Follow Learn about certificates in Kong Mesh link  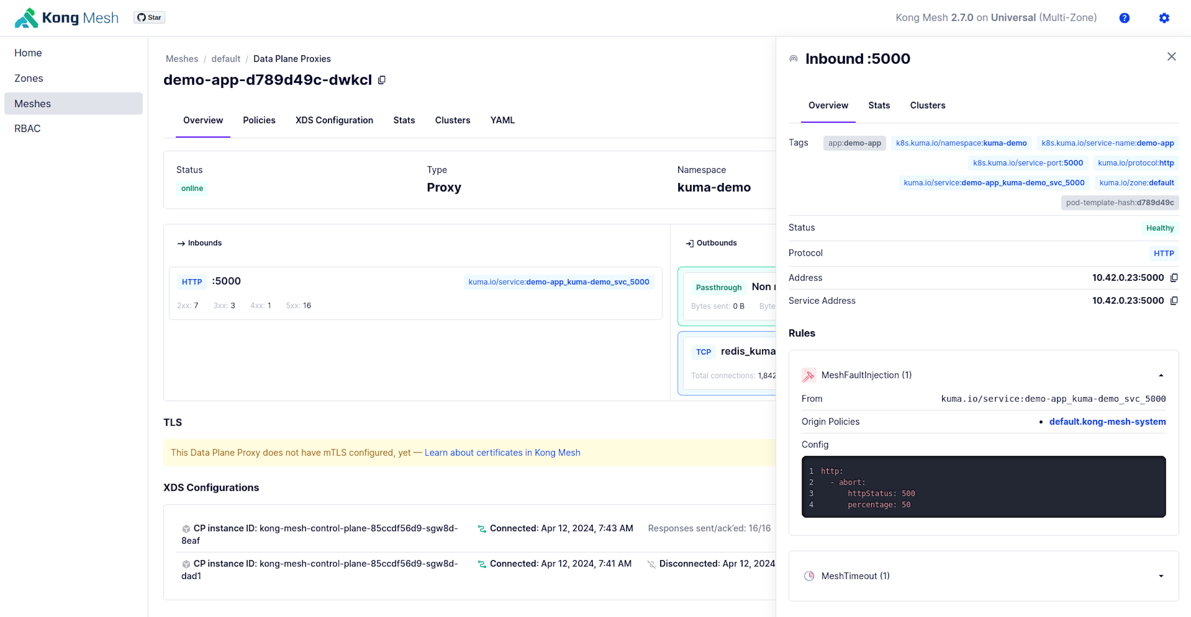(502, 453)
